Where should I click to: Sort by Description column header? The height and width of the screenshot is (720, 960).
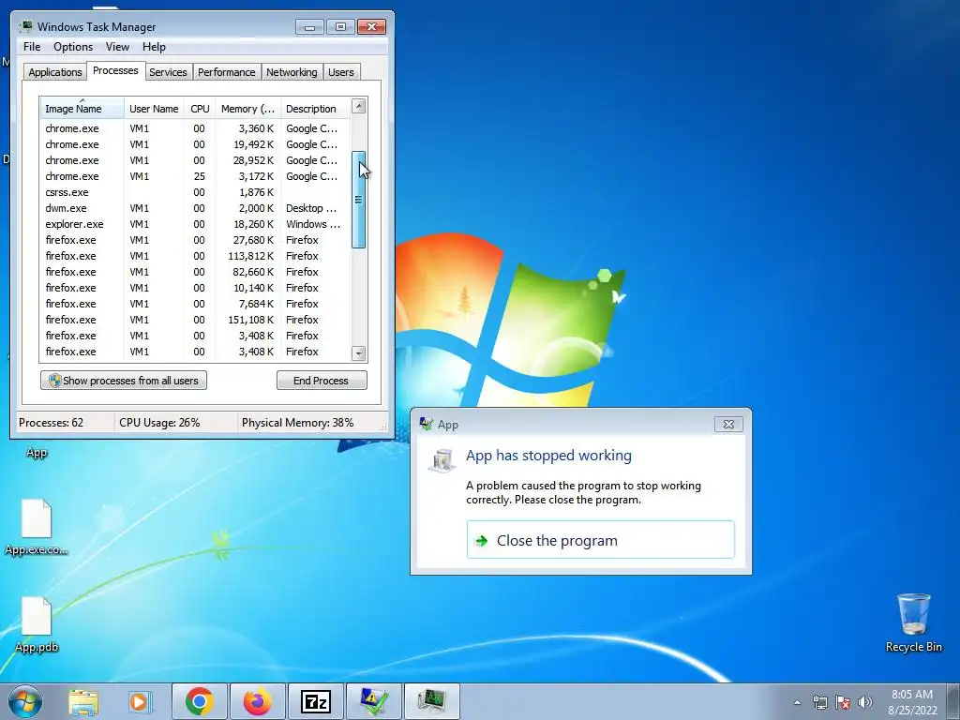click(315, 109)
